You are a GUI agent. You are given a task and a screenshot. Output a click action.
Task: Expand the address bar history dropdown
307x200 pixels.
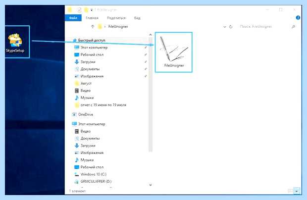(x=225, y=27)
